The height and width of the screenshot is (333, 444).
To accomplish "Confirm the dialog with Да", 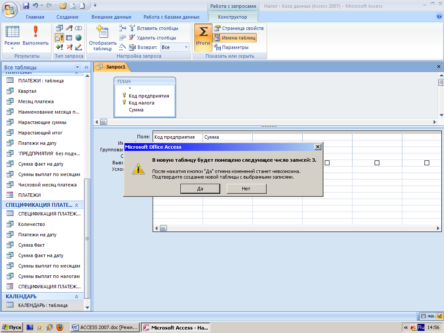I will coord(200,189).
